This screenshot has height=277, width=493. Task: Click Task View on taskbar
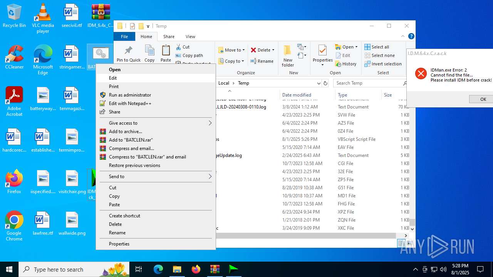(x=139, y=269)
